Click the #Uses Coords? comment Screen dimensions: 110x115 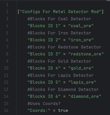tap(44, 103)
